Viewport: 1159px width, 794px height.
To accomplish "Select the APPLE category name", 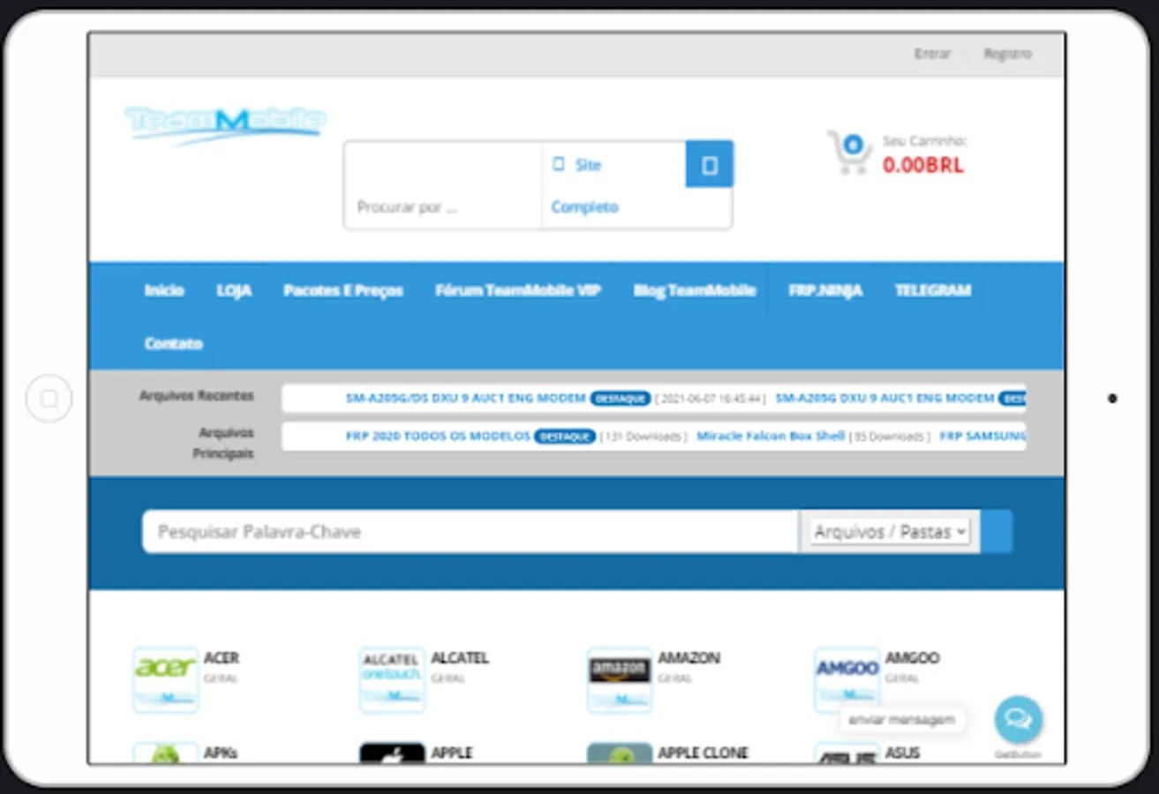I will [451, 753].
